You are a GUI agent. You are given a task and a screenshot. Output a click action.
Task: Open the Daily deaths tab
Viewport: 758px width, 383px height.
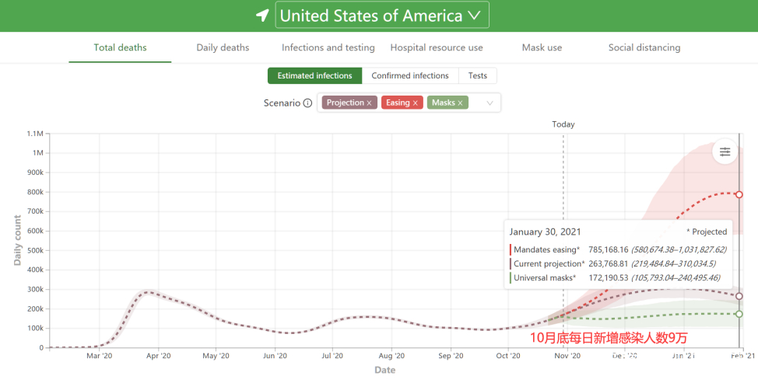click(x=223, y=47)
